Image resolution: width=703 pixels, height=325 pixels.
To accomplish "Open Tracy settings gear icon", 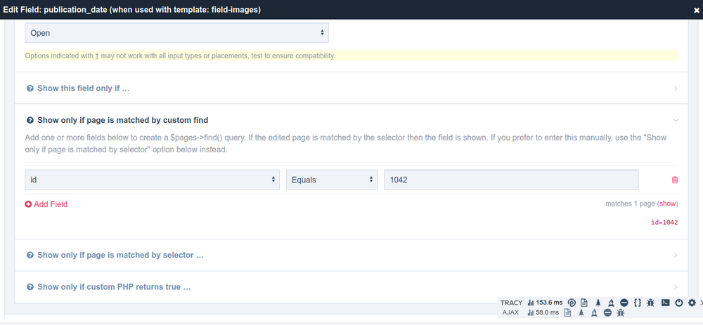I will (x=692, y=303).
